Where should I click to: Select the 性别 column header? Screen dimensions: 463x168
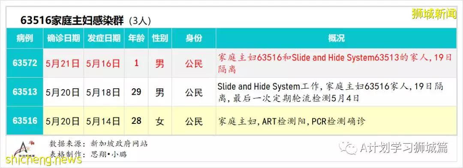point(160,38)
